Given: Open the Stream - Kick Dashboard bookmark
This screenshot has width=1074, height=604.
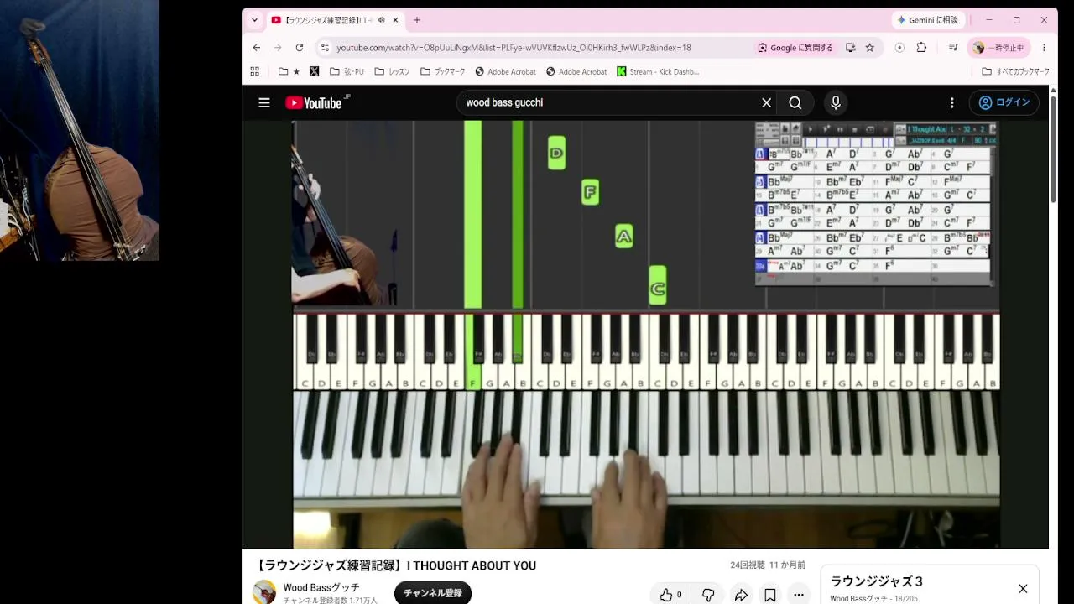Looking at the screenshot, I should (x=658, y=71).
